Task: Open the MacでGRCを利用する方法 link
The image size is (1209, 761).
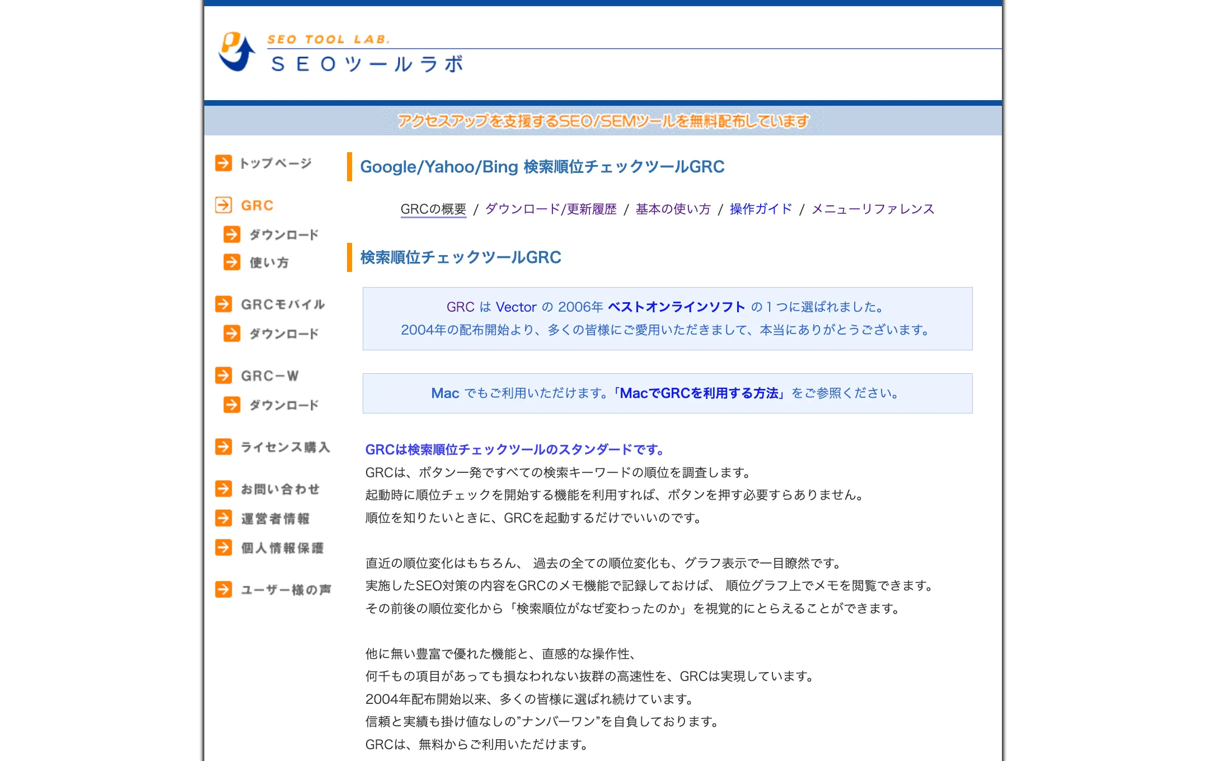Action: 699,393
